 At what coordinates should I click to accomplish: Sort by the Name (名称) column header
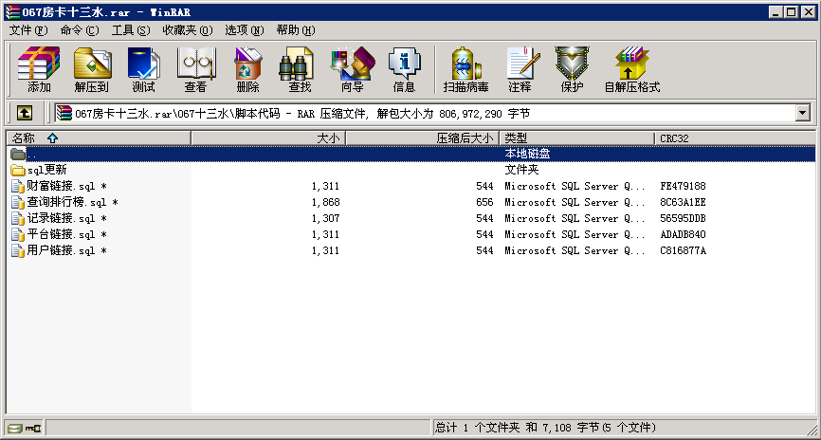95,138
